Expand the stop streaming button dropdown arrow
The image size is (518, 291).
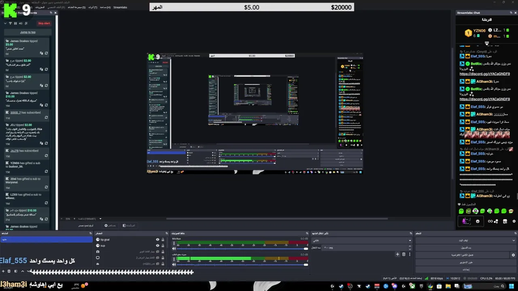coord(513,240)
